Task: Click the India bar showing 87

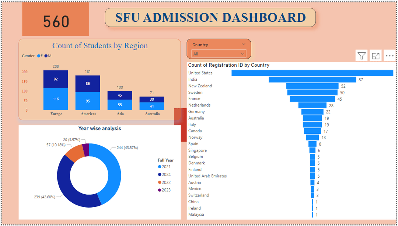Action: point(312,80)
